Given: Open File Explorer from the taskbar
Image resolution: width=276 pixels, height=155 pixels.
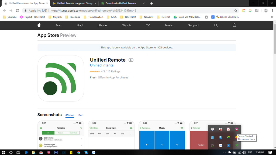Looking at the screenshot, I should (33, 152).
